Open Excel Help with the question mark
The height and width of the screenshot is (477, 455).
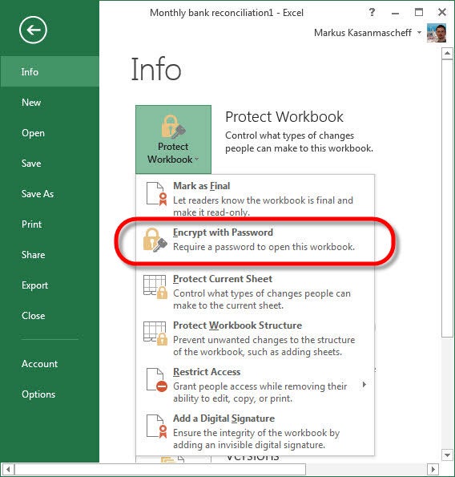pyautogui.click(x=372, y=13)
